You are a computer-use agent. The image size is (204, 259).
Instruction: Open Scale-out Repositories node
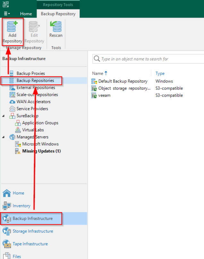37,95
